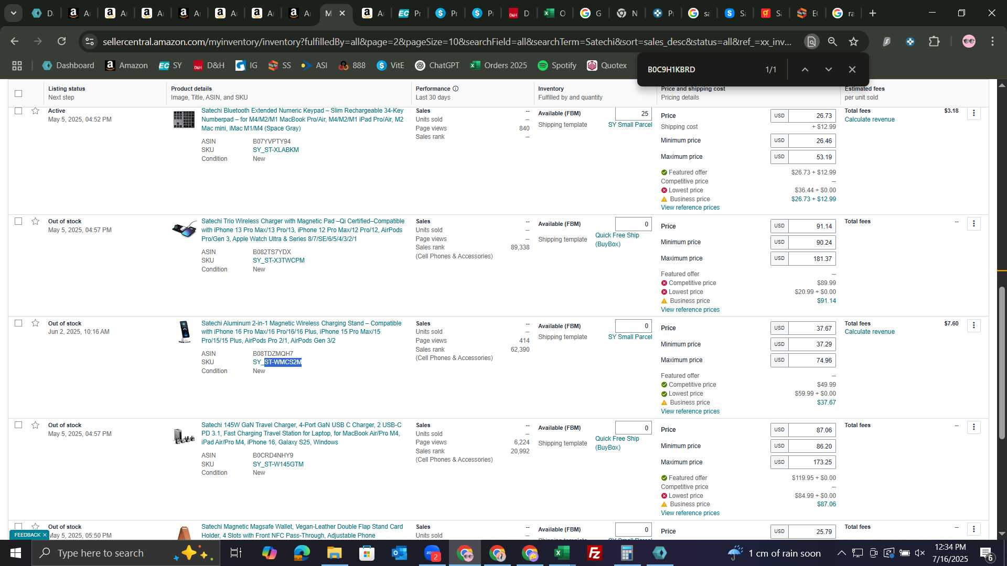Open SY Small Parcel template for Keypad
1007x566 pixels.
coord(630,125)
